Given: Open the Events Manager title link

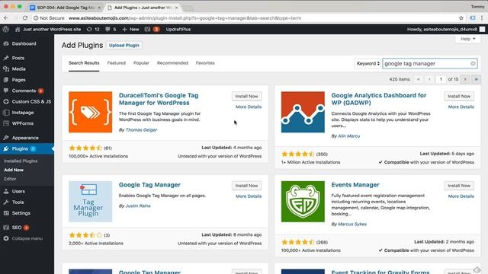Looking at the screenshot, I should pyautogui.click(x=355, y=185).
